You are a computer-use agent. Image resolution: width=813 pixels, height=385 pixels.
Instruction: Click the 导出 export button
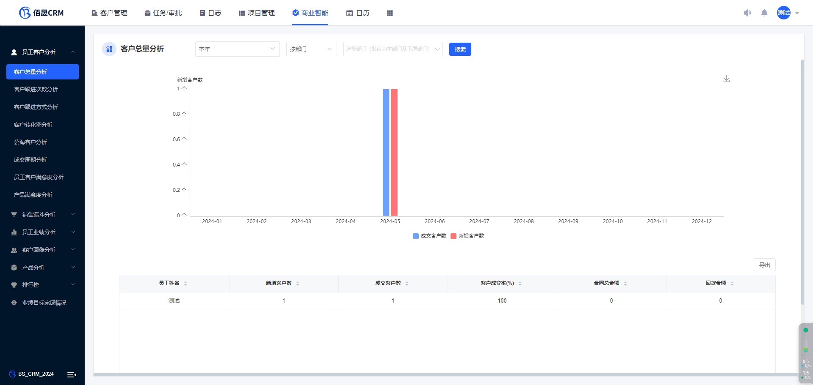tap(764, 265)
